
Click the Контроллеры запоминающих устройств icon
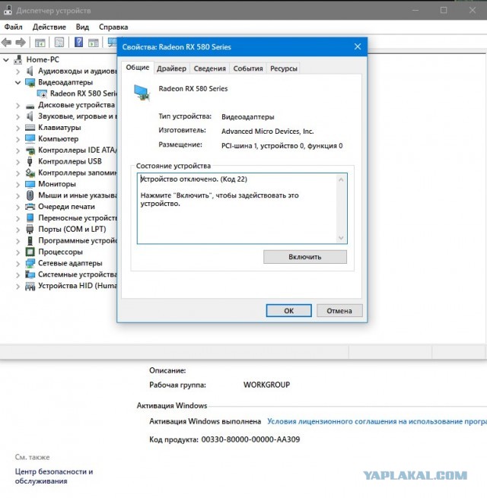[30, 173]
